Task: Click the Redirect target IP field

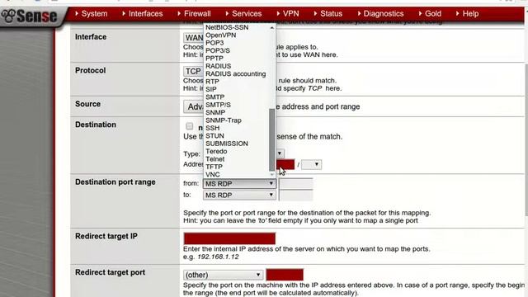Action: coord(229,238)
